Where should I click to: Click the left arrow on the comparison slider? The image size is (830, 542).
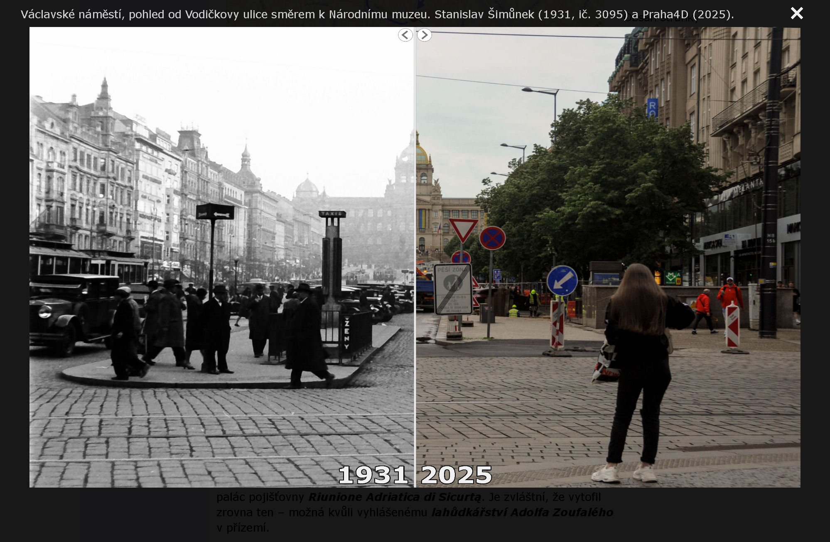tap(405, 35)
